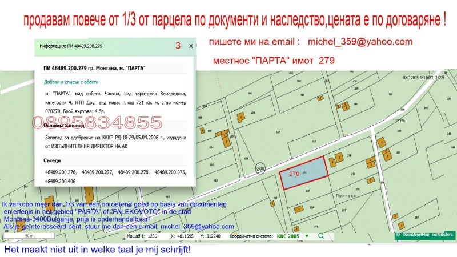457x257 pixels.
Task: Click the 'KKC 2005 4811683, 312221' coordinate readout
Action: (423, 78)
